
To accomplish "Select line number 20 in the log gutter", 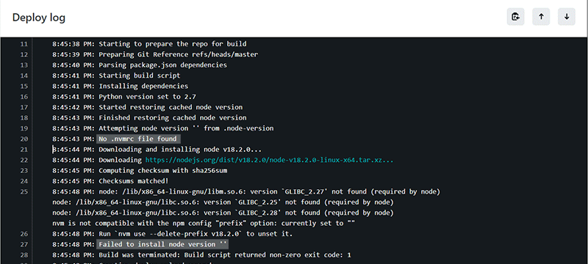I will 24,139.
